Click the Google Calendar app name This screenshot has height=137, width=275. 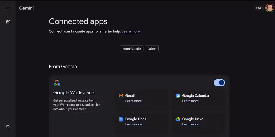[196, 96]
